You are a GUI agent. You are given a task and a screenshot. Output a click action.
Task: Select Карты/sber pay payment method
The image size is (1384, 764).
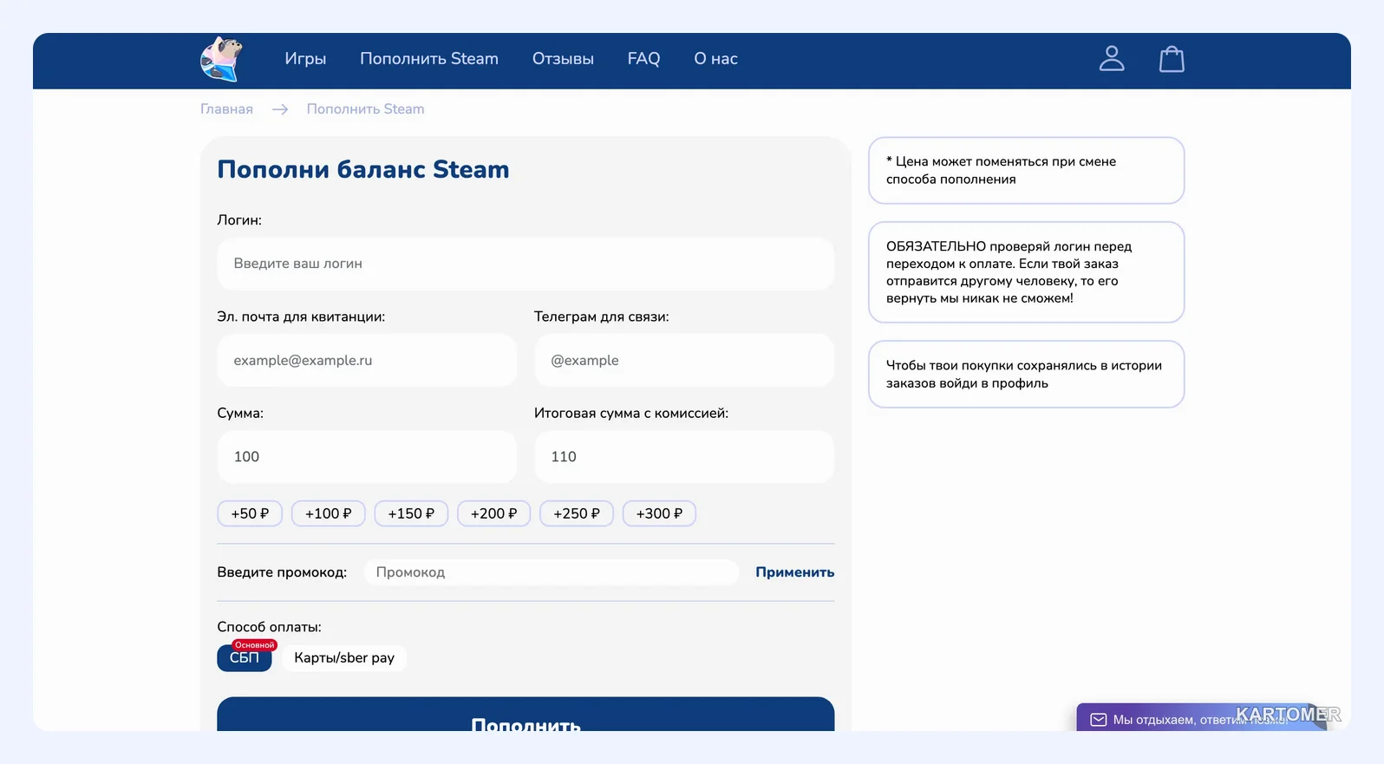(344, 657)
